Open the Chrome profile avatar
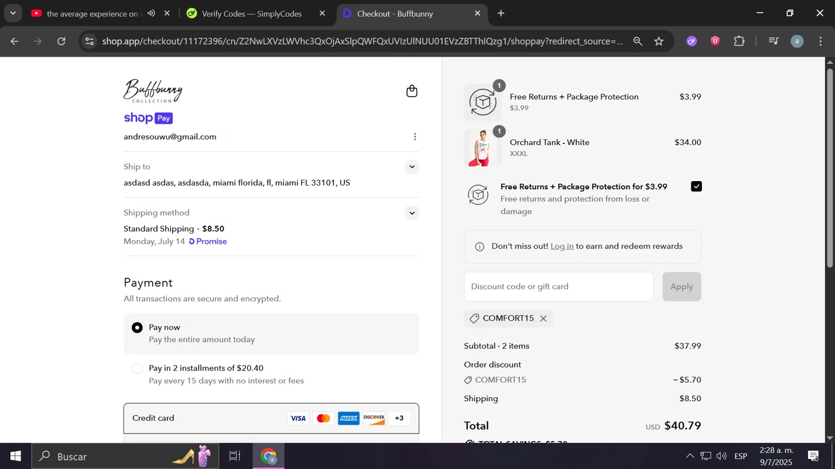The width and height of the screenshot is (835, 469). (797, 41)
